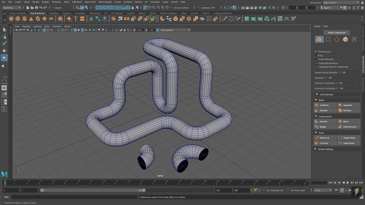The width and height of the screenshot is (365, 205).
Task: Open the platonic solid shelf icon
Action: (x=60, y=19)
